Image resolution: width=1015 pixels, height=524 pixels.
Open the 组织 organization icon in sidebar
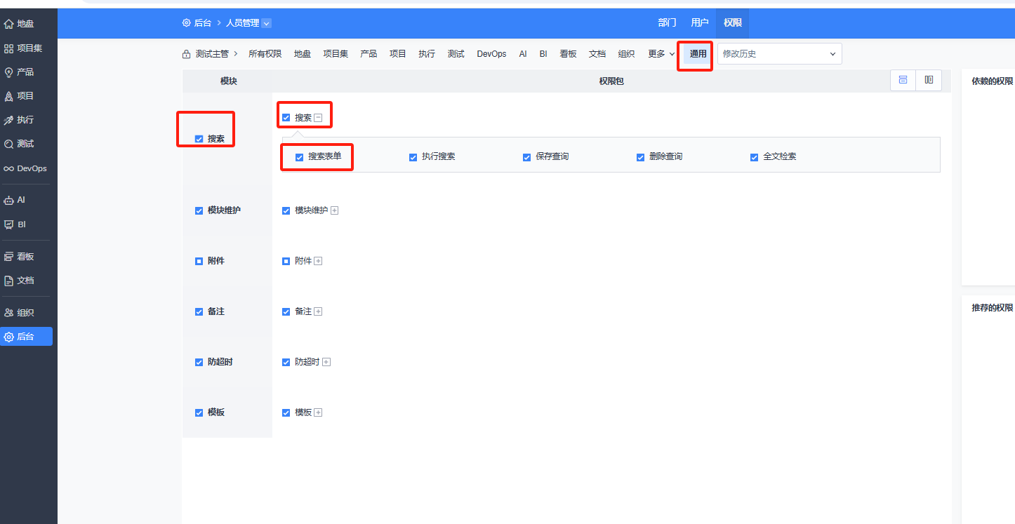coord(9,313)
